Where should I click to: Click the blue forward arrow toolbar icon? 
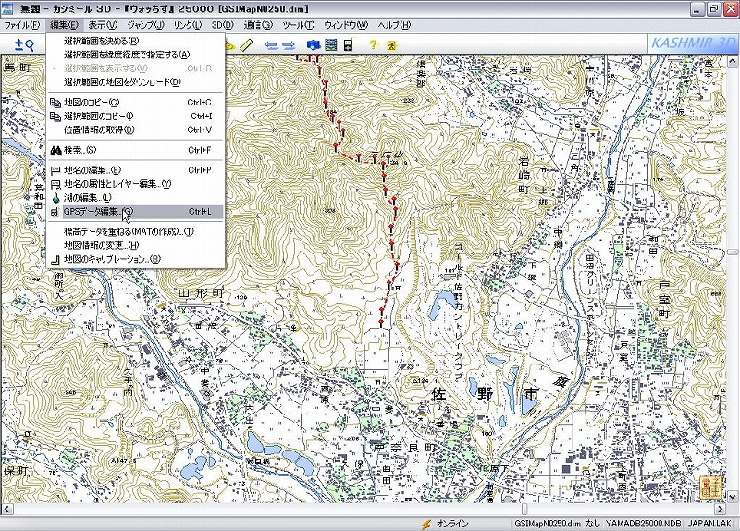(289, 45)
